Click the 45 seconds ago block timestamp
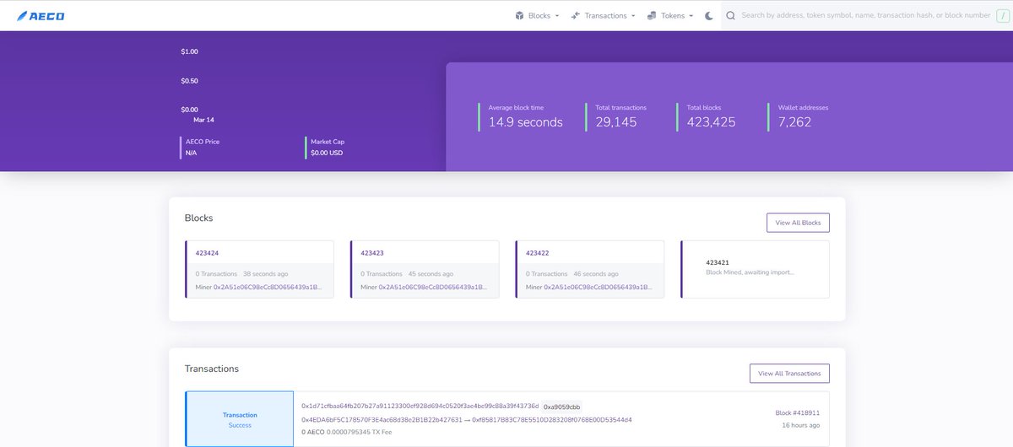Image resolution: width=1013 pixels, height=447 pixels. [x=431, y=273]
